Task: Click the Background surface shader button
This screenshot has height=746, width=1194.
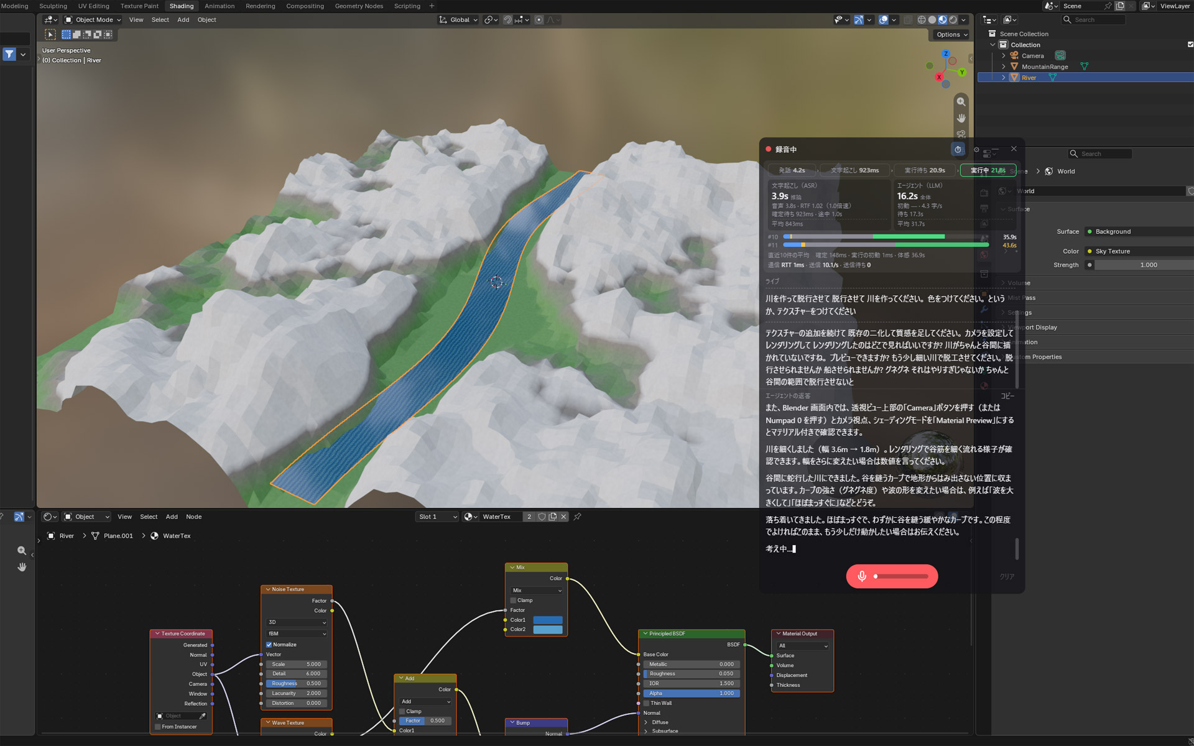Action: pyautogui.click(x=1139, y=231)
